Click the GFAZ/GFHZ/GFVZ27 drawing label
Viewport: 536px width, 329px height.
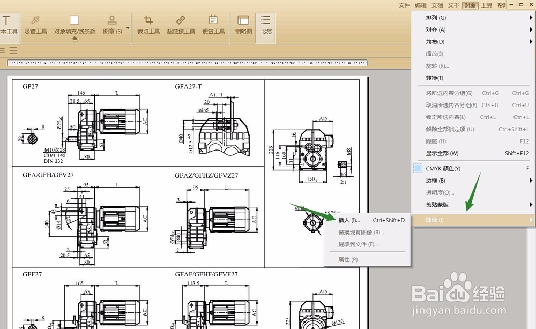pyautogui.click(x=206, y=175)
